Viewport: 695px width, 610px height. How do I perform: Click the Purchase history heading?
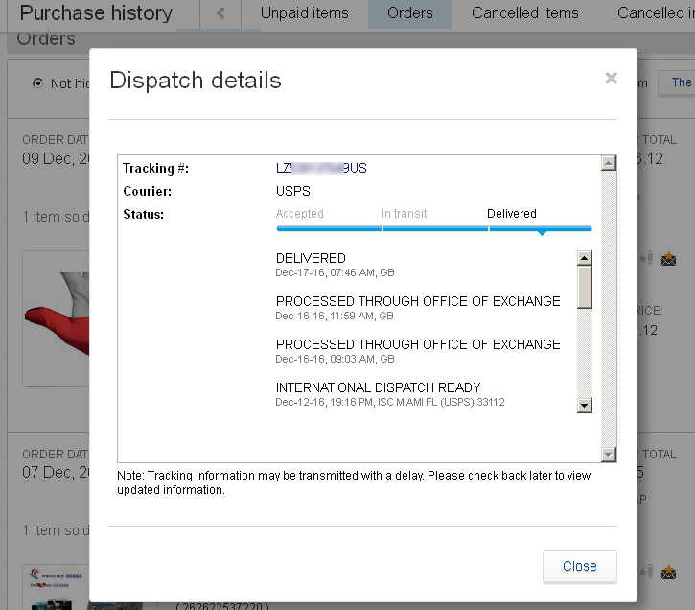(x=96, y=12)
